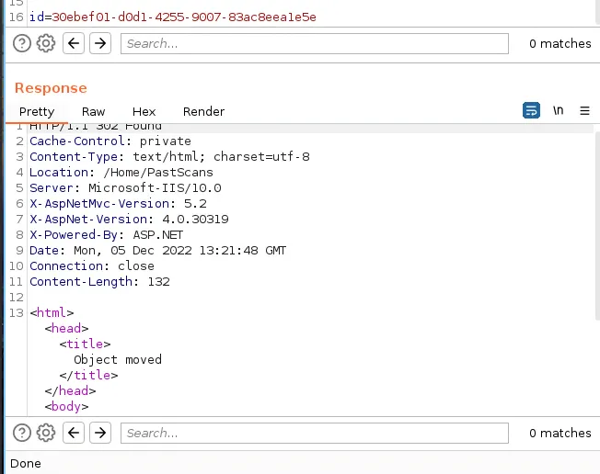Select the X-Powered-By: ASP.NET line
600x474 pixels.
(x=107, y=234)
